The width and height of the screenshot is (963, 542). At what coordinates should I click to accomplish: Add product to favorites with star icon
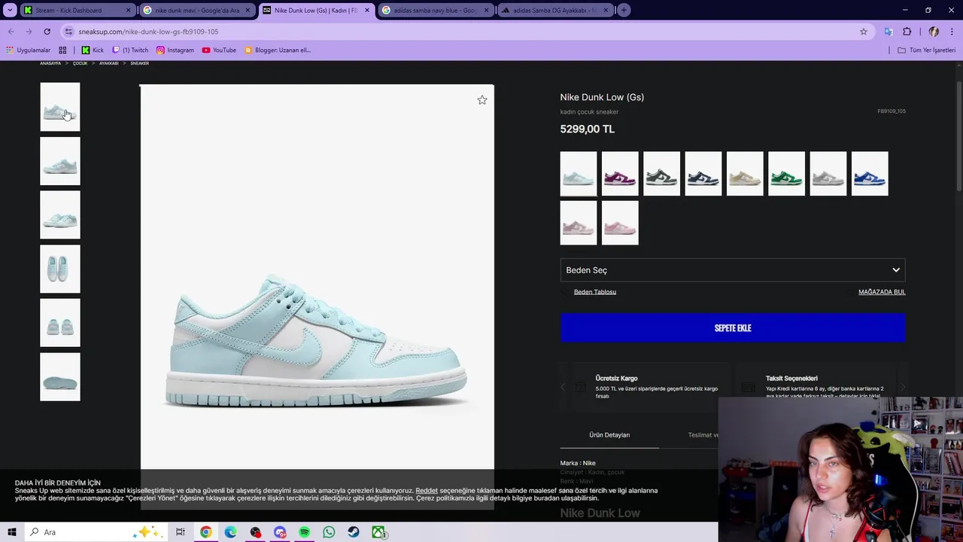[x=482, y=100]
